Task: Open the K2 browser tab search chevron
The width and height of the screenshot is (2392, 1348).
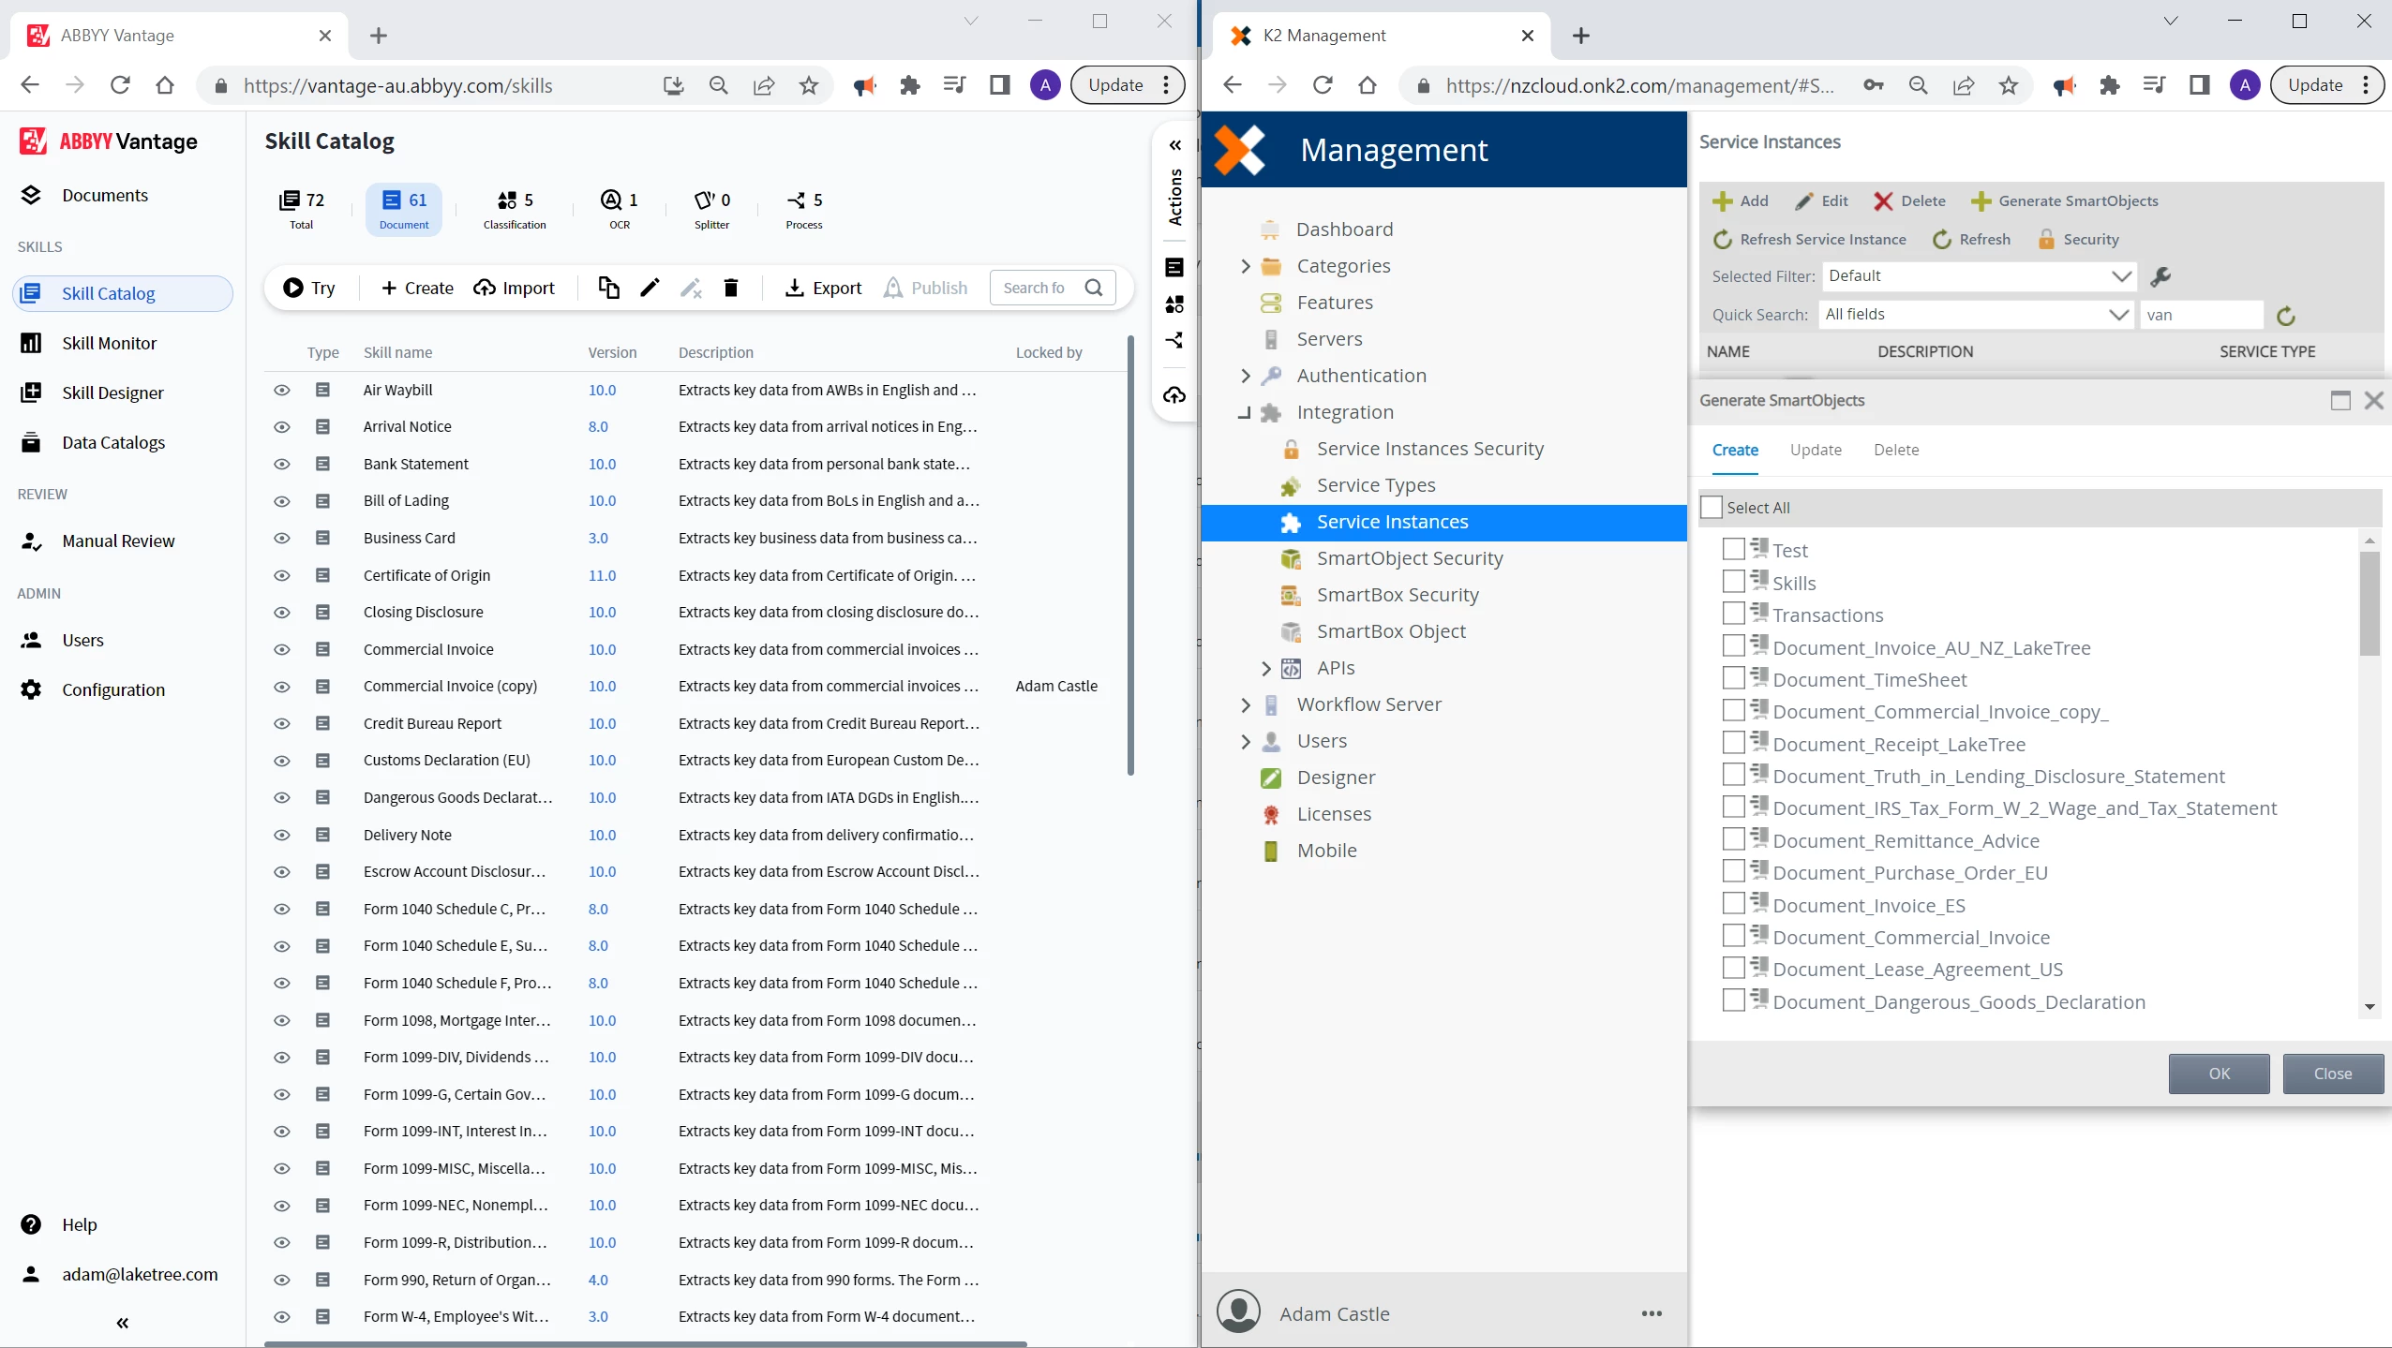Action: click(2171, 21)
